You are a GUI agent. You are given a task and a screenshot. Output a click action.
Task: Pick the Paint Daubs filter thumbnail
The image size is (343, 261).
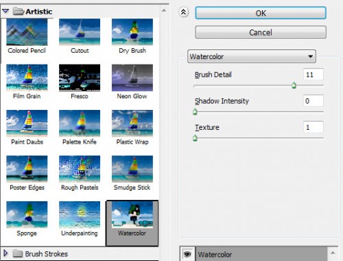(27, 123)
